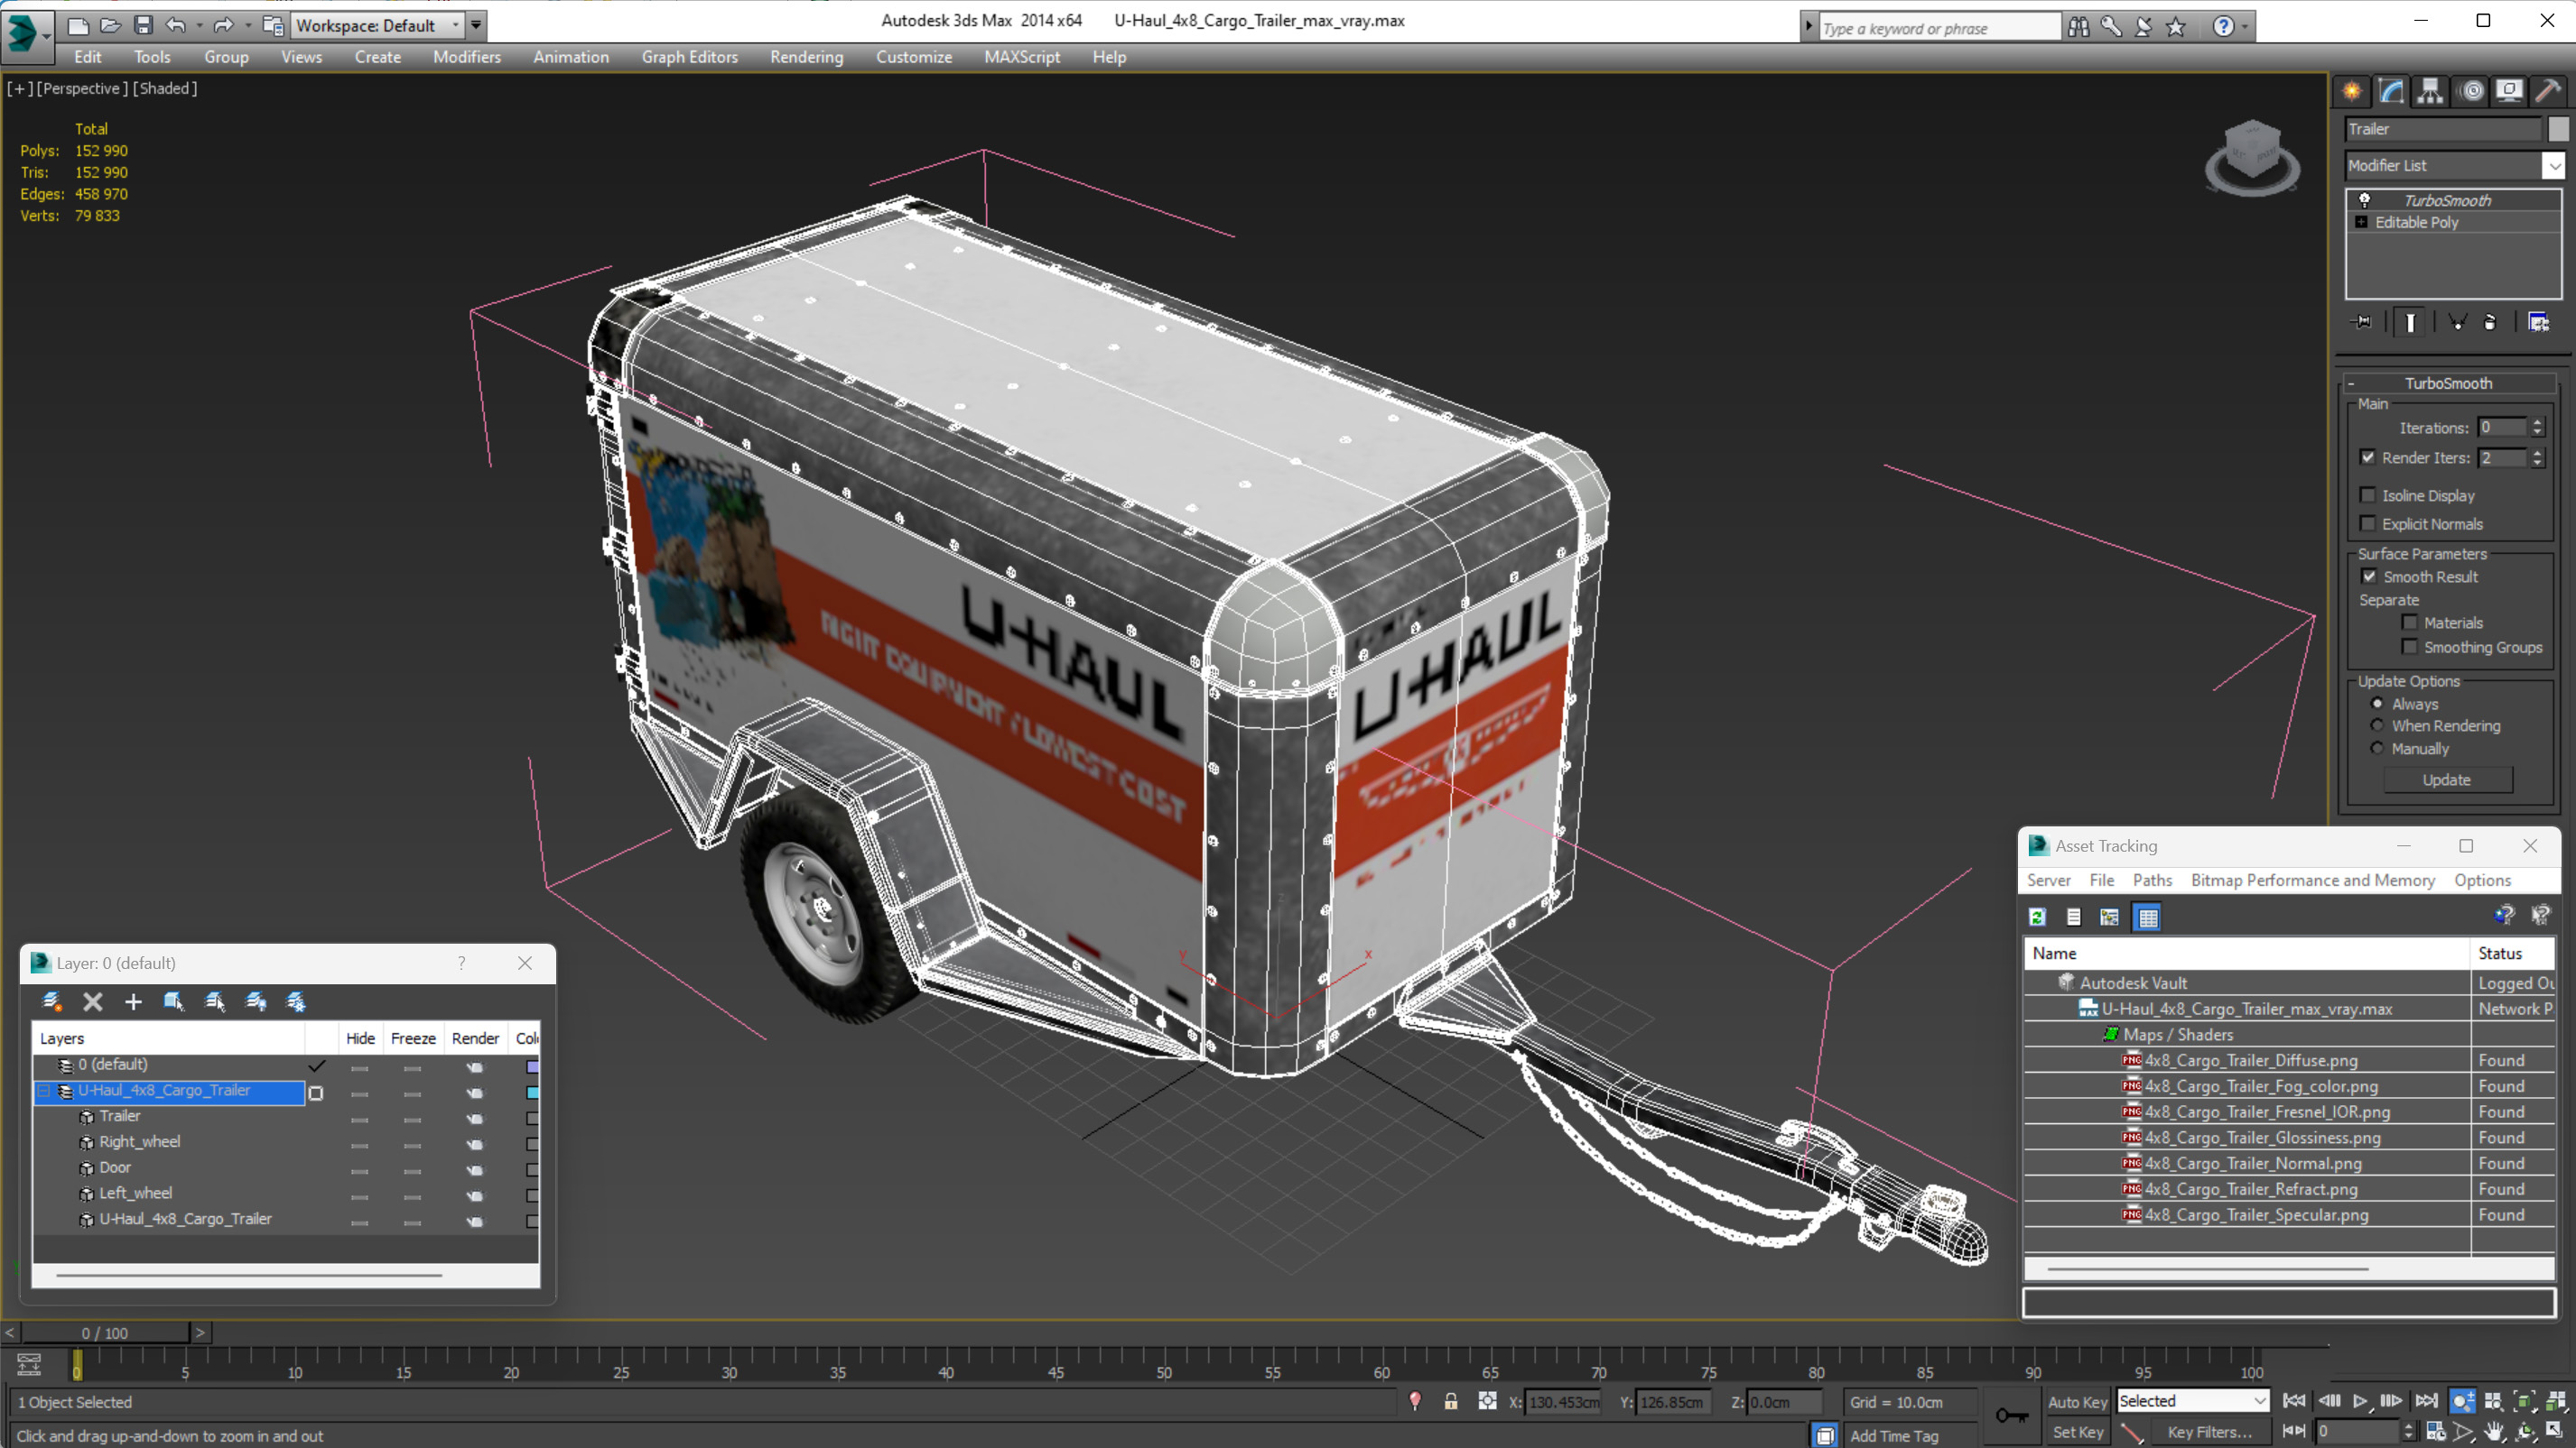The height and width of the screenshot is (1448, 2576).
Task: Click Refresh icon in Asset Tracking
Action: pyautogui.click(x=2037, y=917)
